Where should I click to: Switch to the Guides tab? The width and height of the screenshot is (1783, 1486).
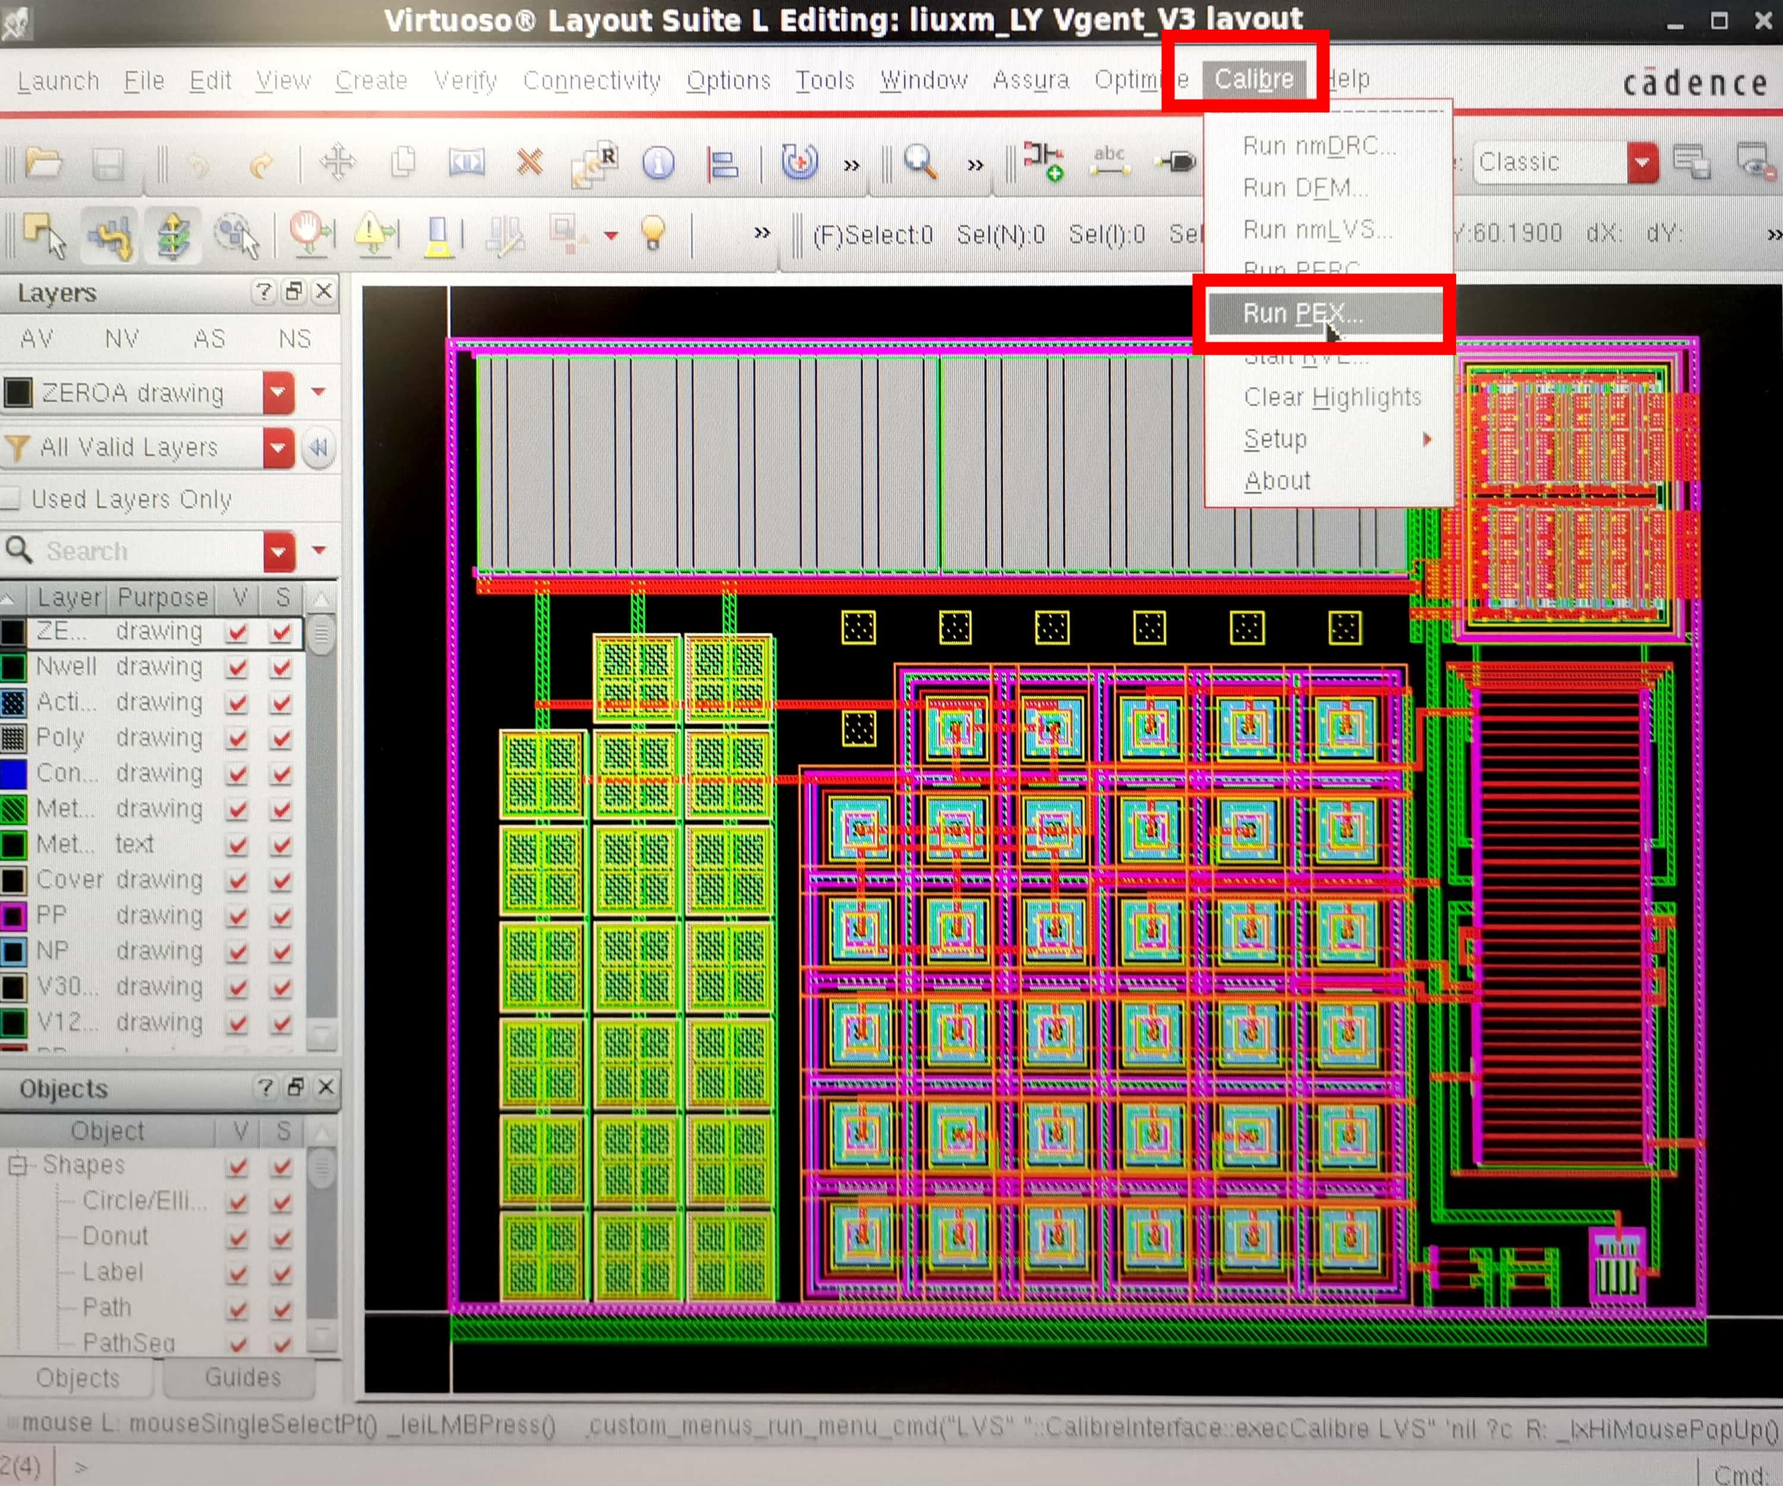click(242, 1377)
